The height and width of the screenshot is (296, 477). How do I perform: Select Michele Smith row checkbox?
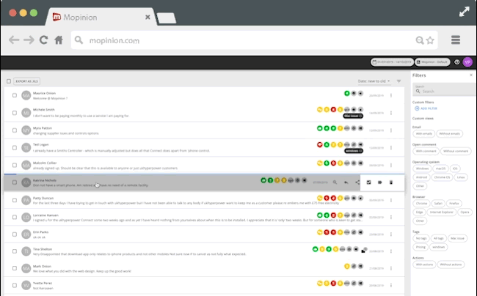(x=14, y=113)
